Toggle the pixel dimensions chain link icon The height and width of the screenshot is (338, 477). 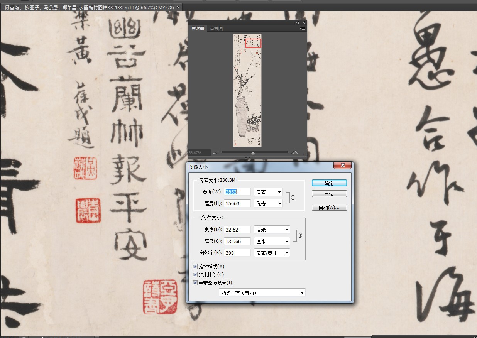click(293, 197)
